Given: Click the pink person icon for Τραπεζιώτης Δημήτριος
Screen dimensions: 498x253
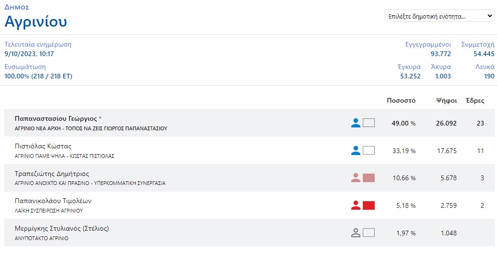Looking at the screenshot, I should point(355,178).
